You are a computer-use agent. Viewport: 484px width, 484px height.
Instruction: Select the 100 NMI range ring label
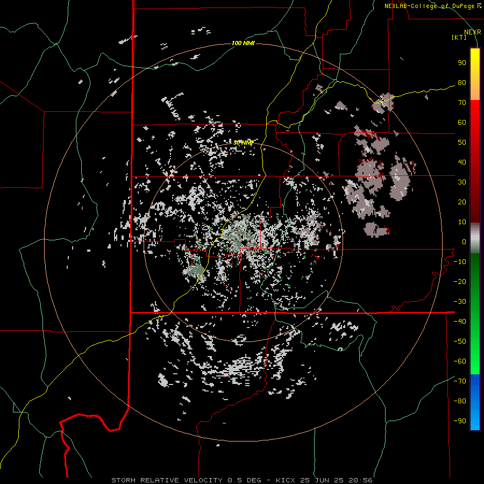tap(243, 43)
